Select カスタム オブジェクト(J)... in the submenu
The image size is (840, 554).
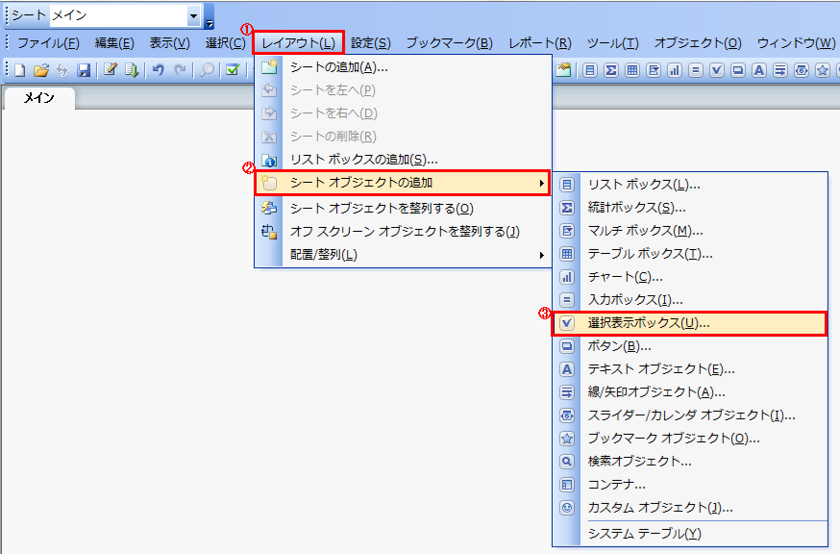(x=690, y=508)
